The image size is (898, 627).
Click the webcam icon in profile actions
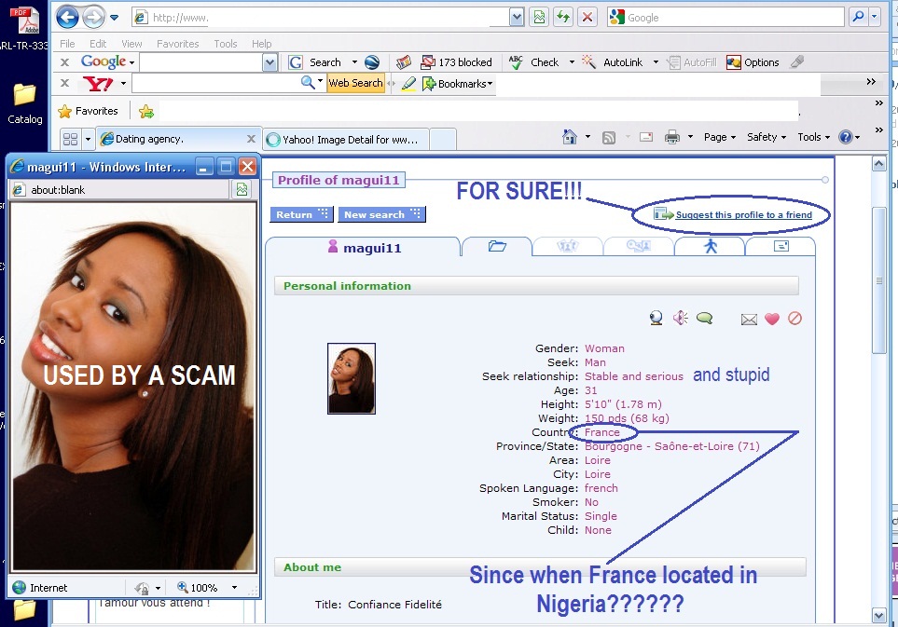coord(656,319)
